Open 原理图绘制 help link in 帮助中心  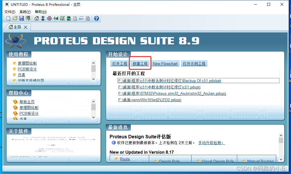point(29,108)
